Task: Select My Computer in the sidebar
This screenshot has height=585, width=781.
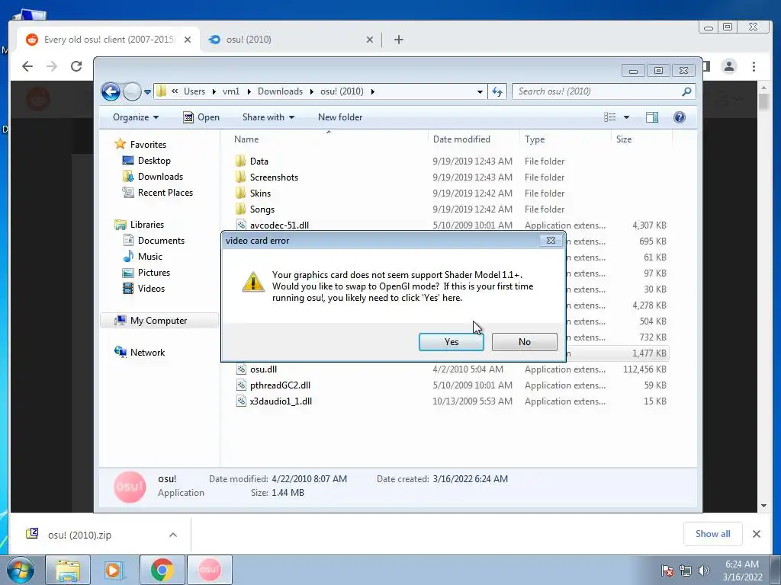Action: tap(159, 321)
